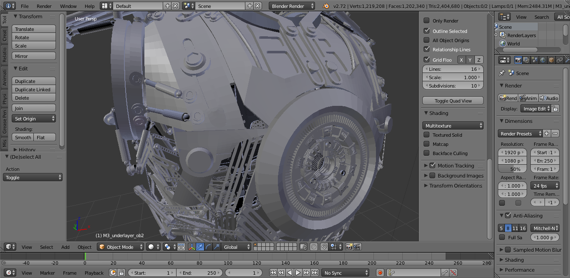Click the Play animation forward button
Screen dimensions: 570x278
(298, 273)
